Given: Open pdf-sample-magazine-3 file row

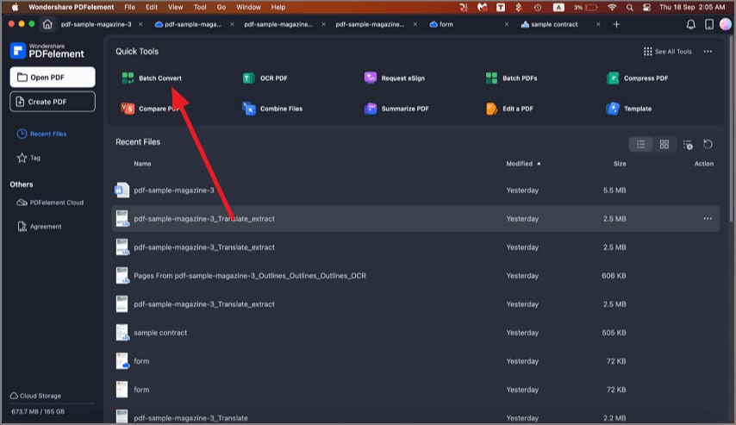Looking at the screenshot, I should click(x=416, y=191).
